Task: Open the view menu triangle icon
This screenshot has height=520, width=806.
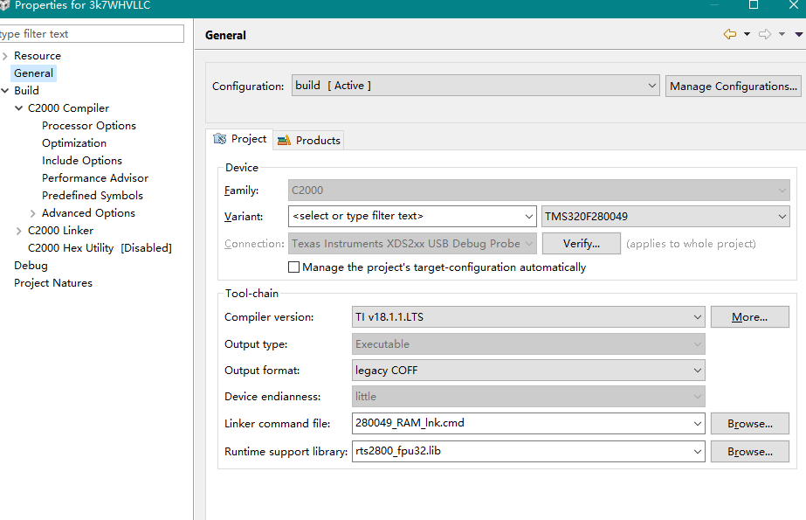Action: click(798, 35)
